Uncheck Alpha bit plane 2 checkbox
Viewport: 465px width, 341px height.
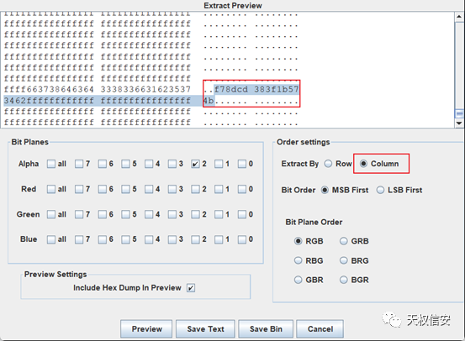(195, 164)
